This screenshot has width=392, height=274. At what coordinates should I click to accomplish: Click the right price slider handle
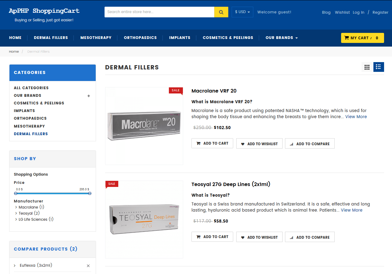click(x=90, y=193)
